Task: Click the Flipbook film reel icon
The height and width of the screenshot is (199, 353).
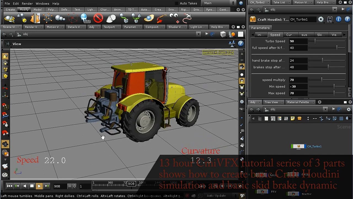Action: [5, 175]
